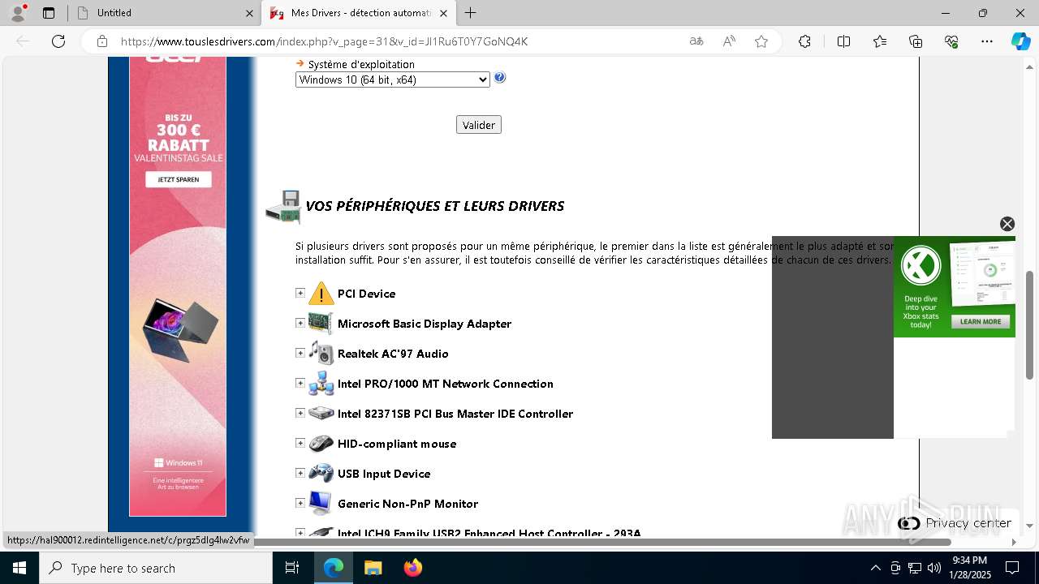Viewport: 1039px width, 584px height.
Task: Open browser Extensions
Action: (x=804, y=41)
